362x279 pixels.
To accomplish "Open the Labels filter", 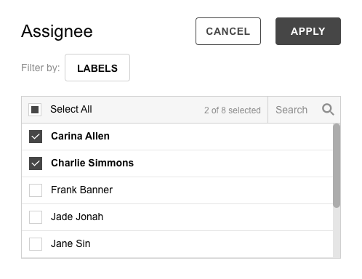I will coord(97,68).
